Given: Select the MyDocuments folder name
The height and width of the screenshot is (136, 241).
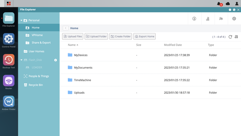Looking at the screenshot, I should click(83, 67).
